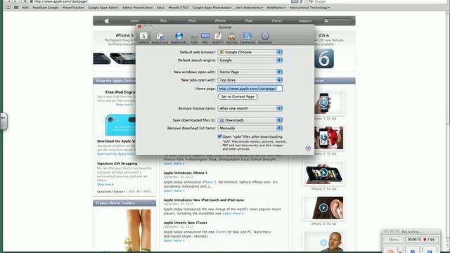450x253 pixels.
Task: Expand the WebMaster bookmarks folder
Action: click(x=276, y=8)
